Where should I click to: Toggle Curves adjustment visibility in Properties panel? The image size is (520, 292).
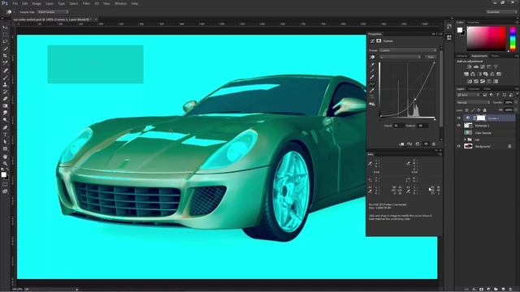[x=426, y=144]
